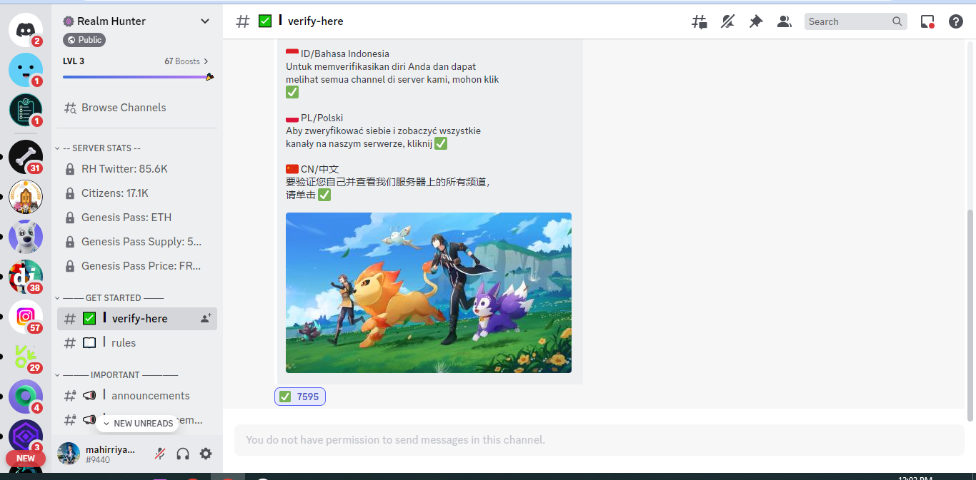The height and width of the screenshot is (480, 976).
Task: Open the building crest server icon
Action: 26,197
